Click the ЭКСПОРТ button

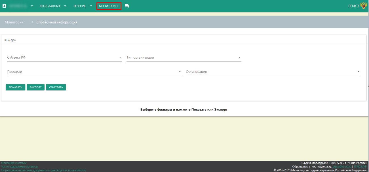pyautogui.click(x=36, y=87)
